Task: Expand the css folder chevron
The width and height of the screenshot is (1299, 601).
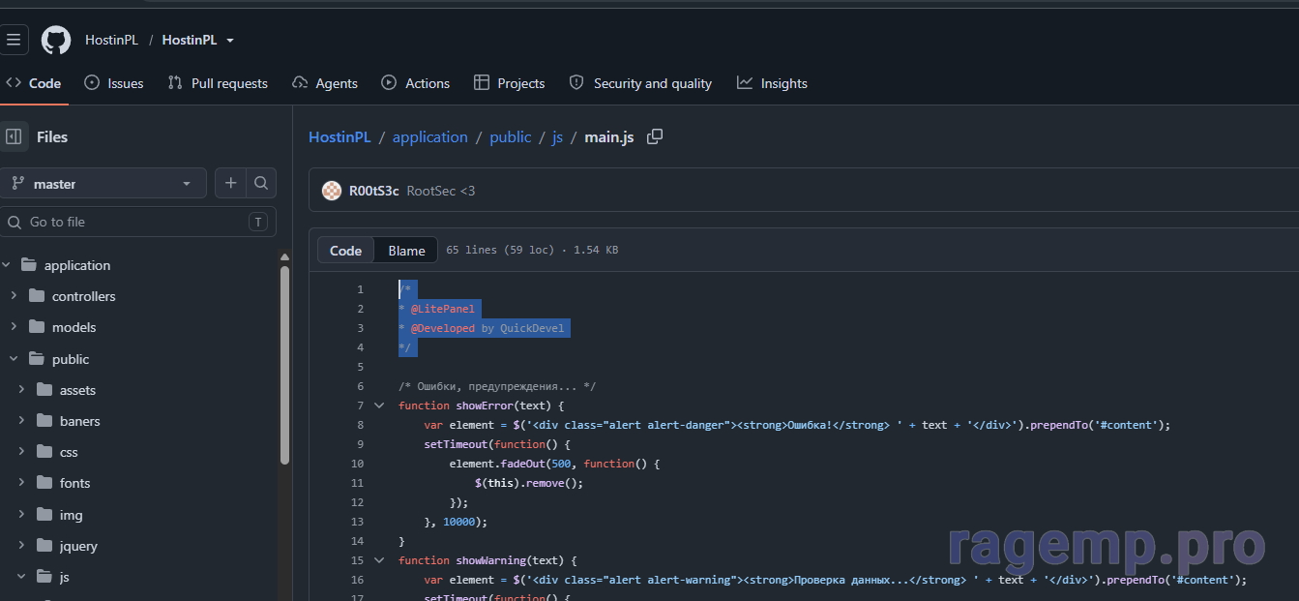Action: coord(21,452)
